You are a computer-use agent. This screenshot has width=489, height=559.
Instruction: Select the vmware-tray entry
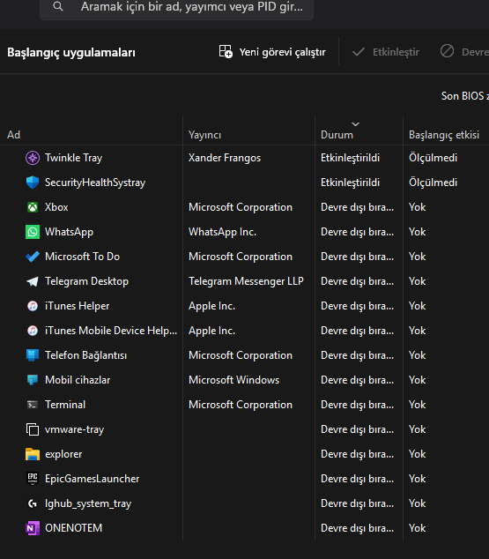[x=74, y=429]
